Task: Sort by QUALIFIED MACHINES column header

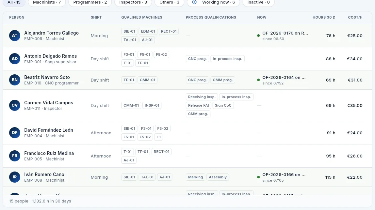Action: pos(141,17)
